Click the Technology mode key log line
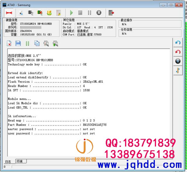Screen dimensions: 187x172 pyautogui.click(x=47, y=64)
